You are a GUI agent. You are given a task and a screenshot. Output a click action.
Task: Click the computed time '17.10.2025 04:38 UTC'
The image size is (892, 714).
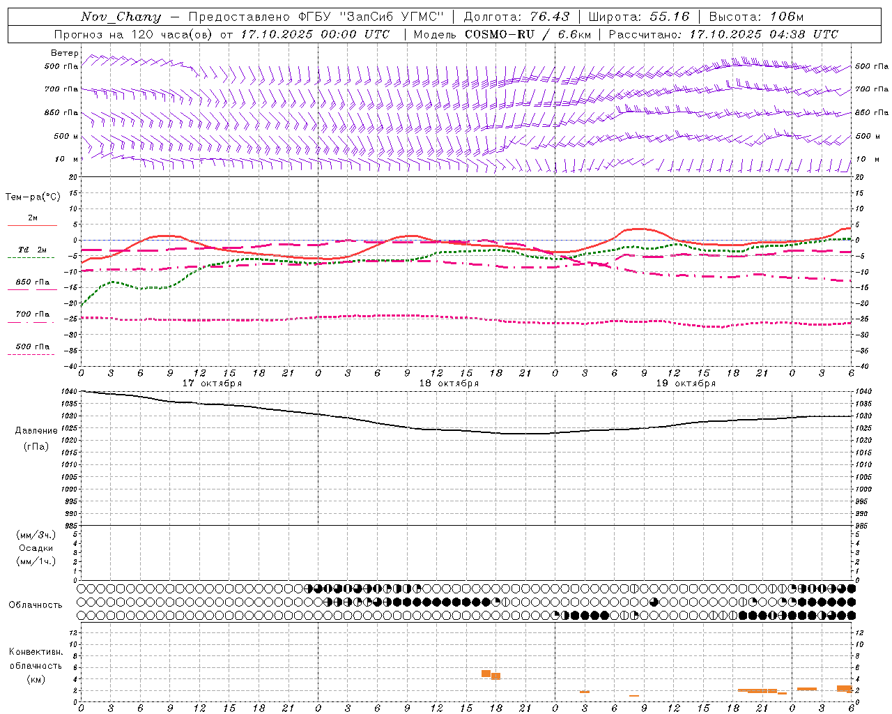click(x=764, y=34)
